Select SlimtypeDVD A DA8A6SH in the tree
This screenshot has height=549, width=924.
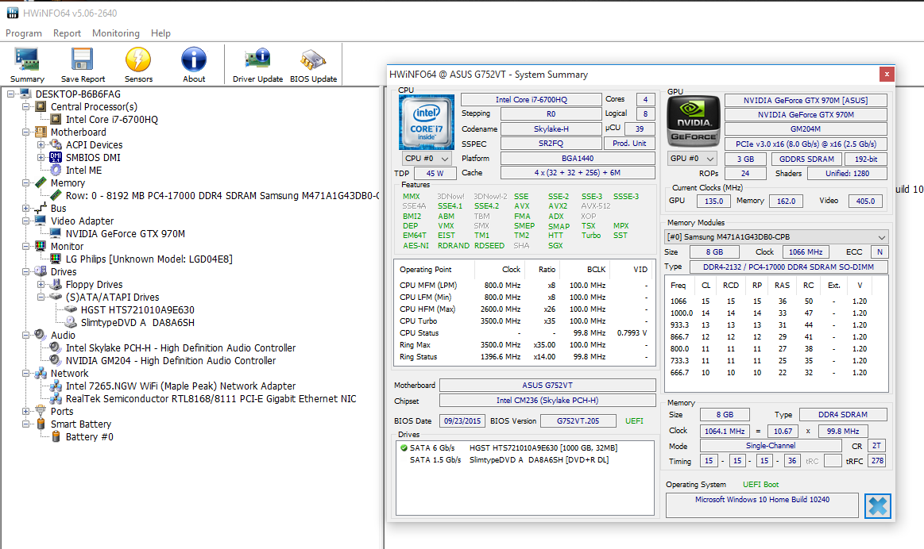pos(137,322)
